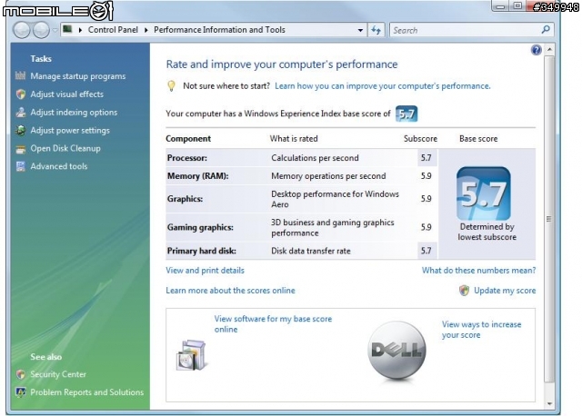Click the Graphics row label
582x416 pixels.
click(x=185, y=199)
